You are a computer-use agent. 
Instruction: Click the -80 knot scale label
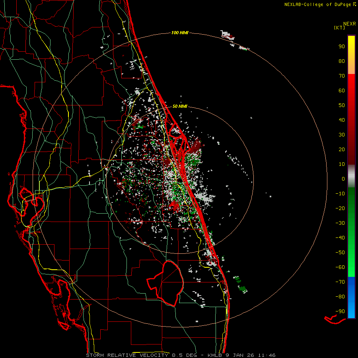340,297
